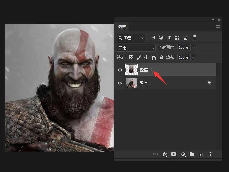This screenshot has height=172, width=229.
Task: Click the portrait image on canvas
Action: tap(60, 88)
